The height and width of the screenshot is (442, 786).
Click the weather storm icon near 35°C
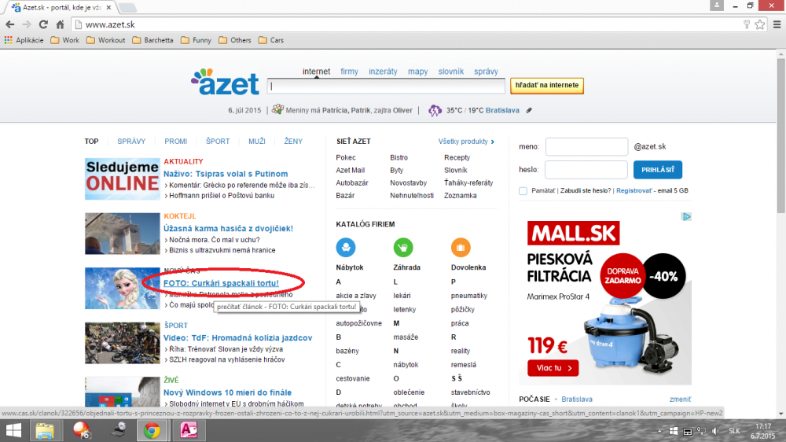(x=435, y=110)
